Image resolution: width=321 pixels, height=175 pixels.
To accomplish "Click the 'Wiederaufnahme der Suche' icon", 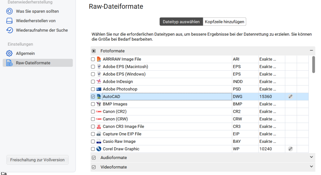I will coord(9,30).
